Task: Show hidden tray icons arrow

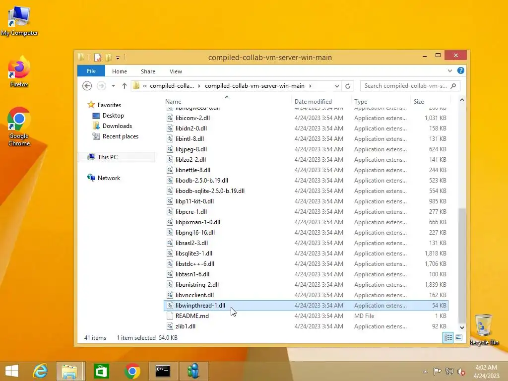Action: coord(425,372)
